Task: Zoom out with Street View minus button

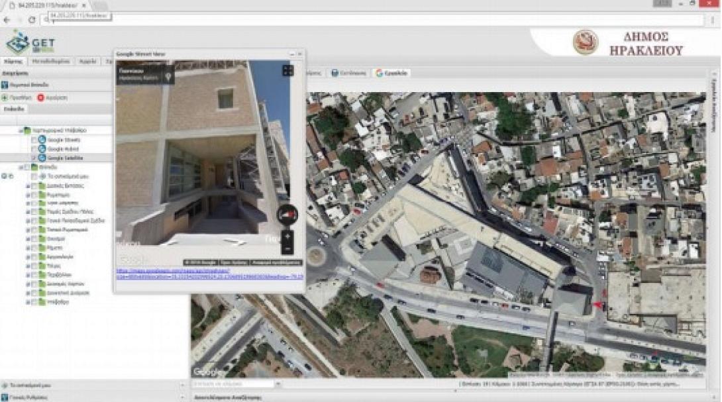Action: coord(287,249)
